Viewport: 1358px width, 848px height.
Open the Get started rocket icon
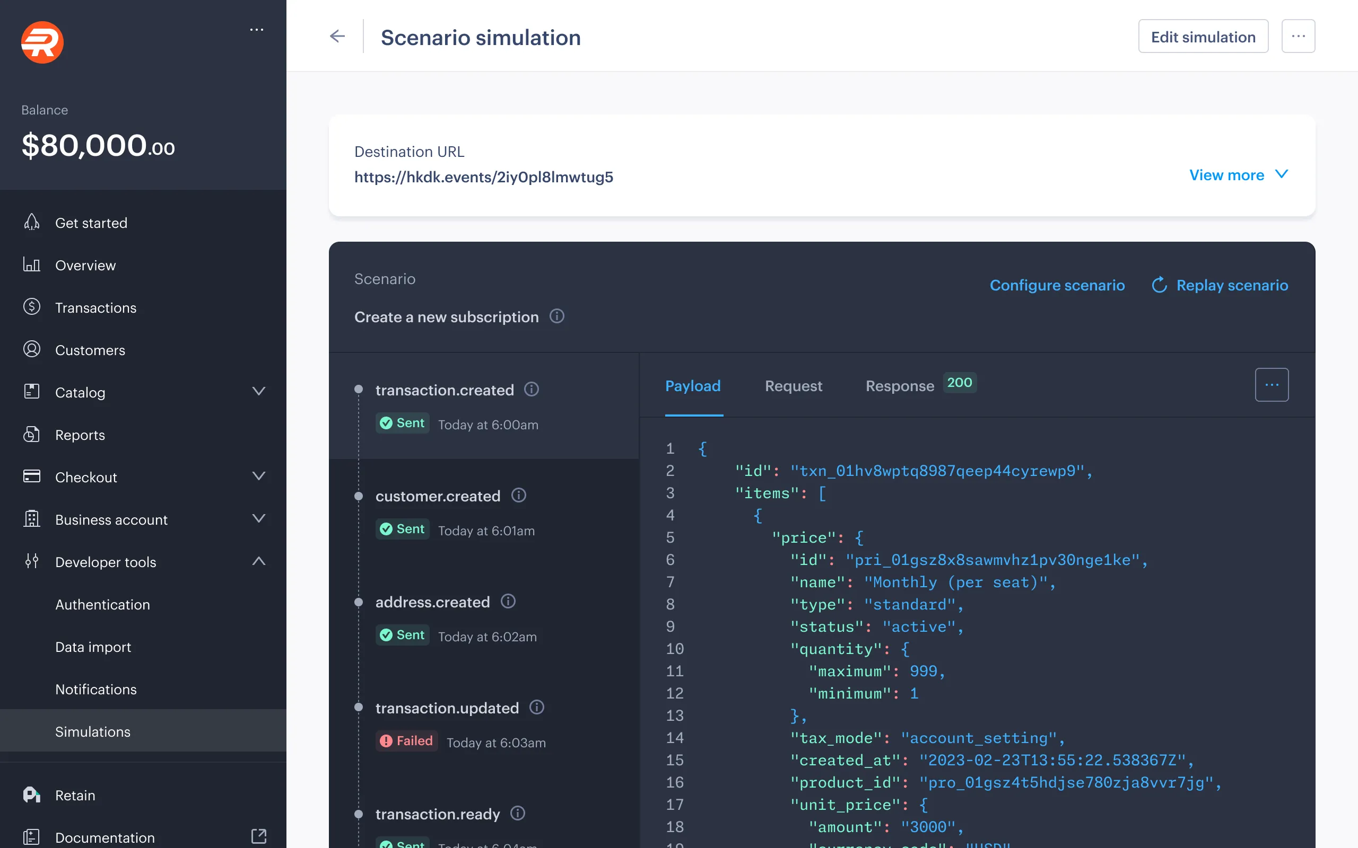pos(32,222)
